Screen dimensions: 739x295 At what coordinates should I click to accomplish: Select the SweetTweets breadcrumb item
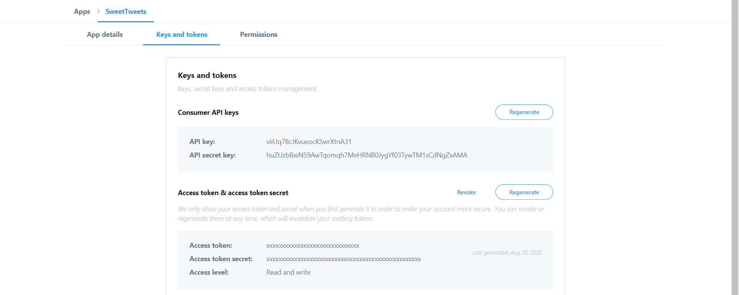pos(125,12)
